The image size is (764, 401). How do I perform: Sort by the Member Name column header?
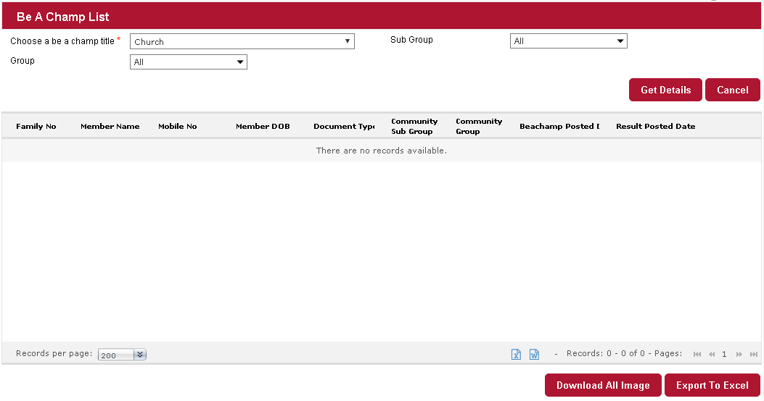tap(110, 127)
